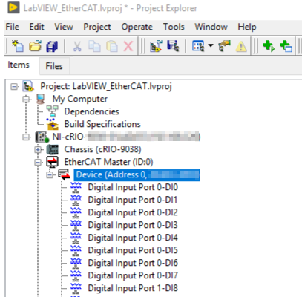Select Digital Input Port 1-DI8
Image resolution: width=302 pixels, height=297 pixels.
[x=133, y=288]
